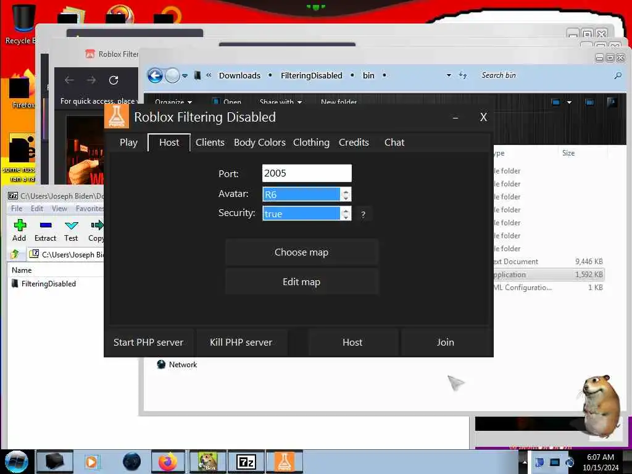Click Downloads in the Explorer address bar
This screenshot has width=632, height=474.
point(239,75)
